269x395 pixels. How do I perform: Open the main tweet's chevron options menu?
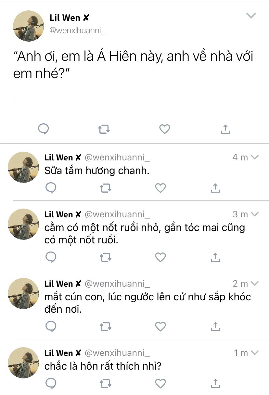pyautogui.click(x=251, y=16)
